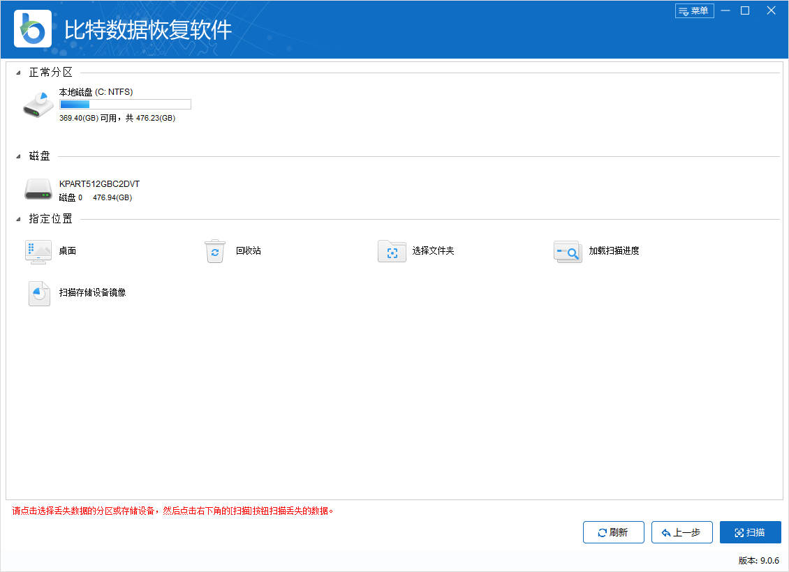Open the Recycle Bin (回收站) scan option
Viewport: 789px width, 572px height.
tap(215, 252)
